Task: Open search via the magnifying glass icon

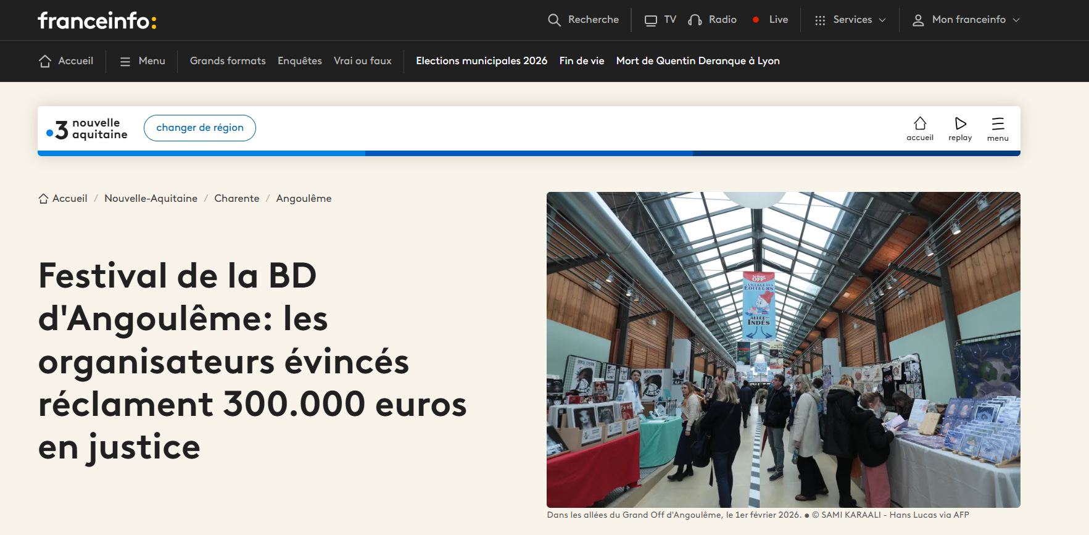Action: (554, 20)
